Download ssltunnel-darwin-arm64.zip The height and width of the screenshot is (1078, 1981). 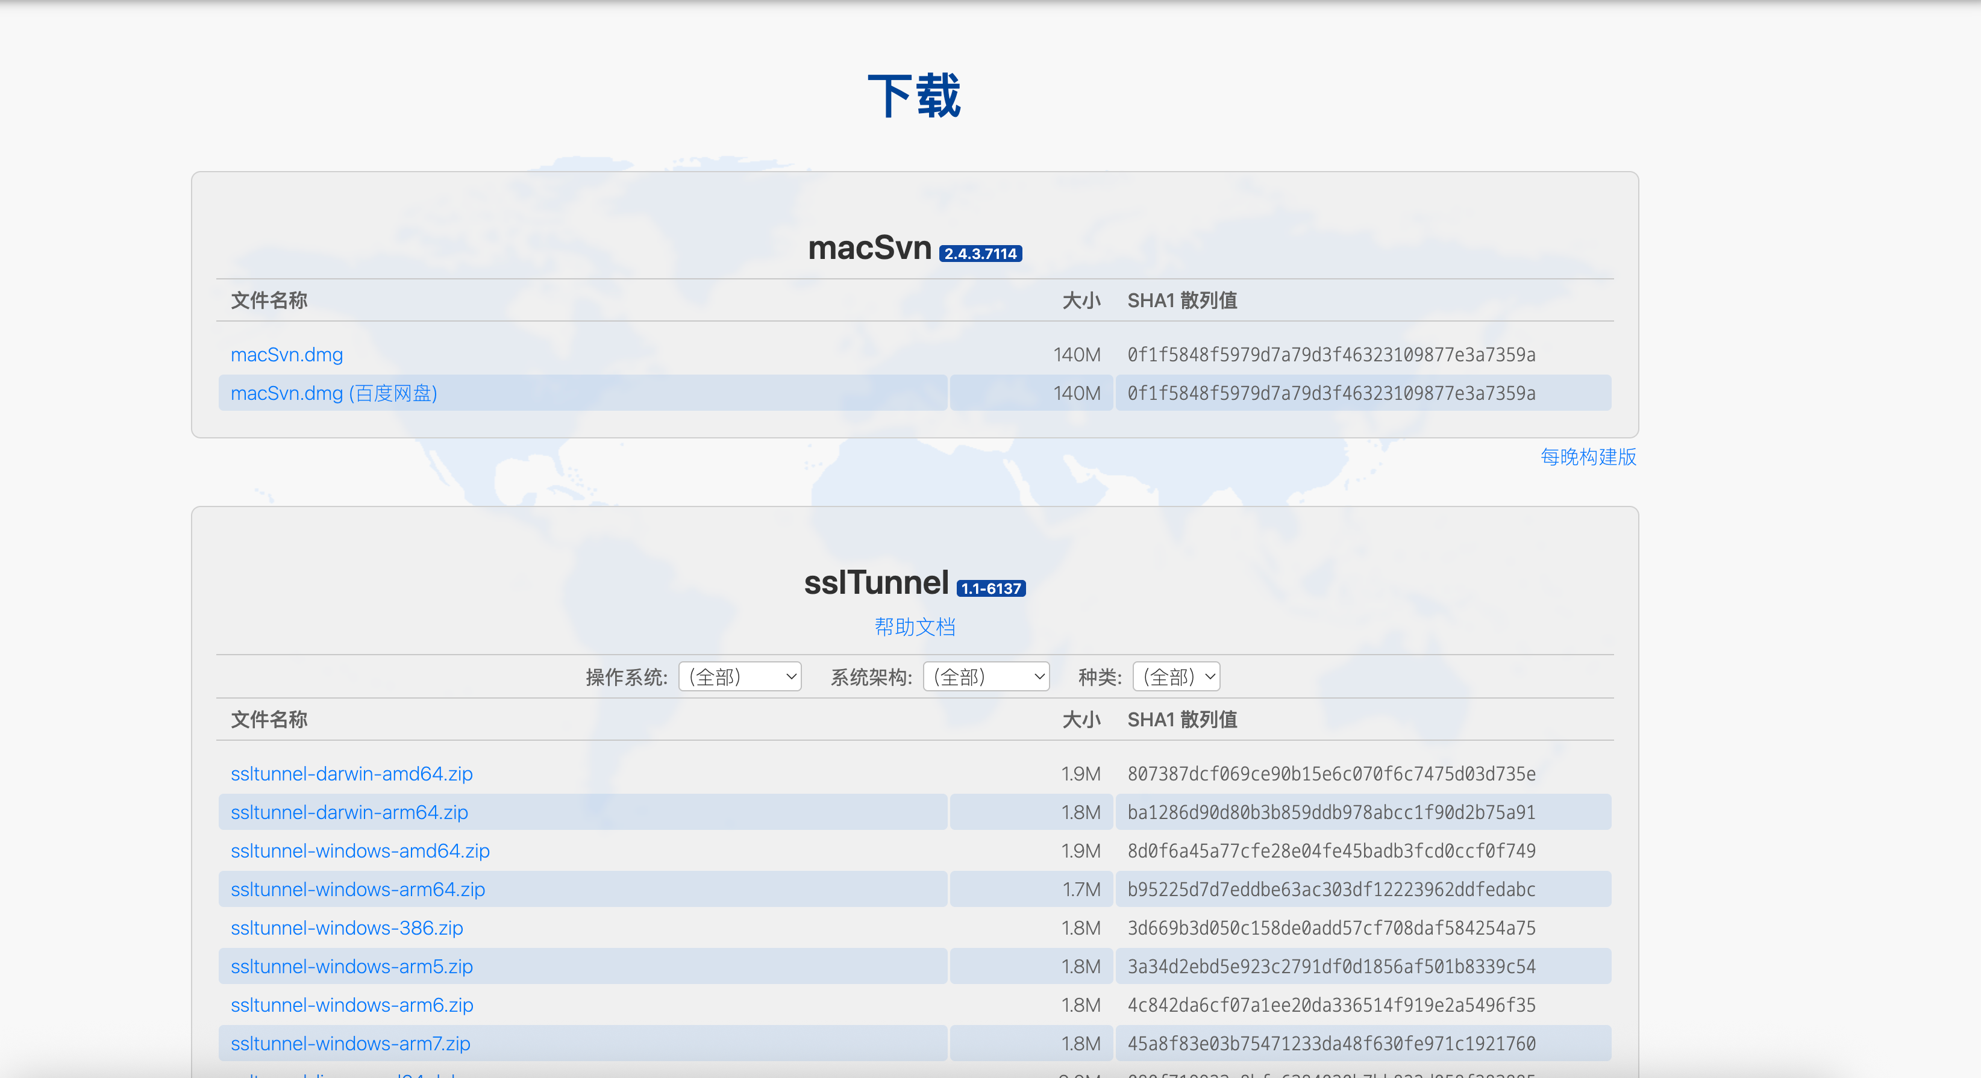(x=349, y=812)
